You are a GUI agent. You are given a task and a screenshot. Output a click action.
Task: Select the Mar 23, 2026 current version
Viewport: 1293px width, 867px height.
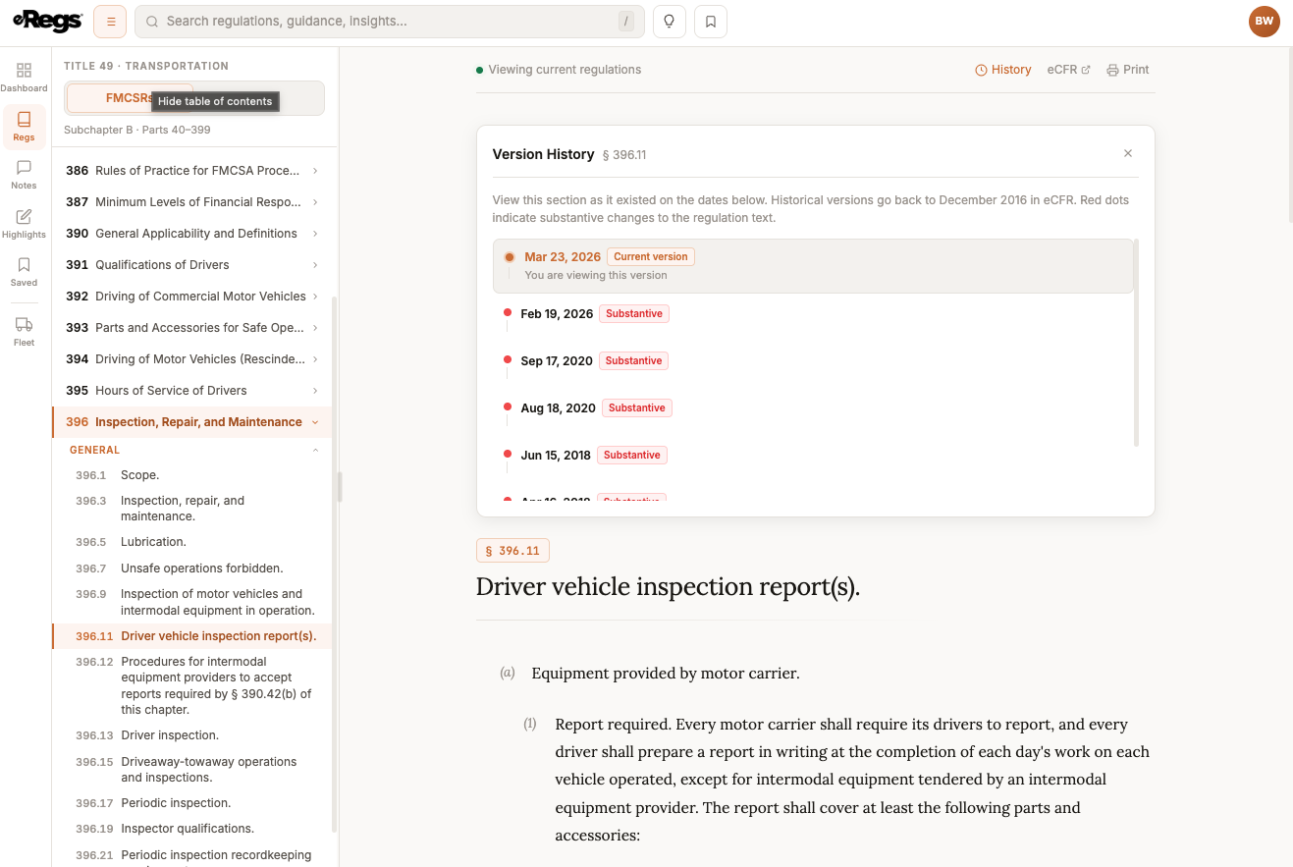tap(813, 265)
